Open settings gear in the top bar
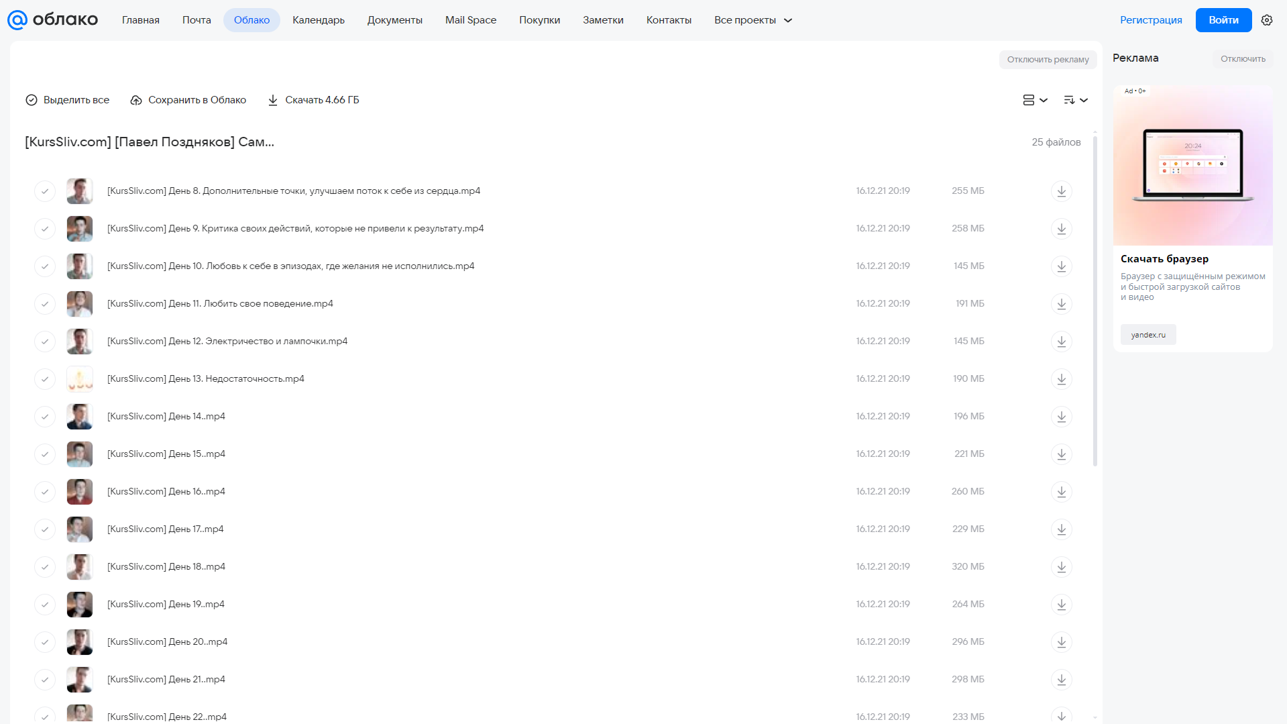 pos(1267,20)
